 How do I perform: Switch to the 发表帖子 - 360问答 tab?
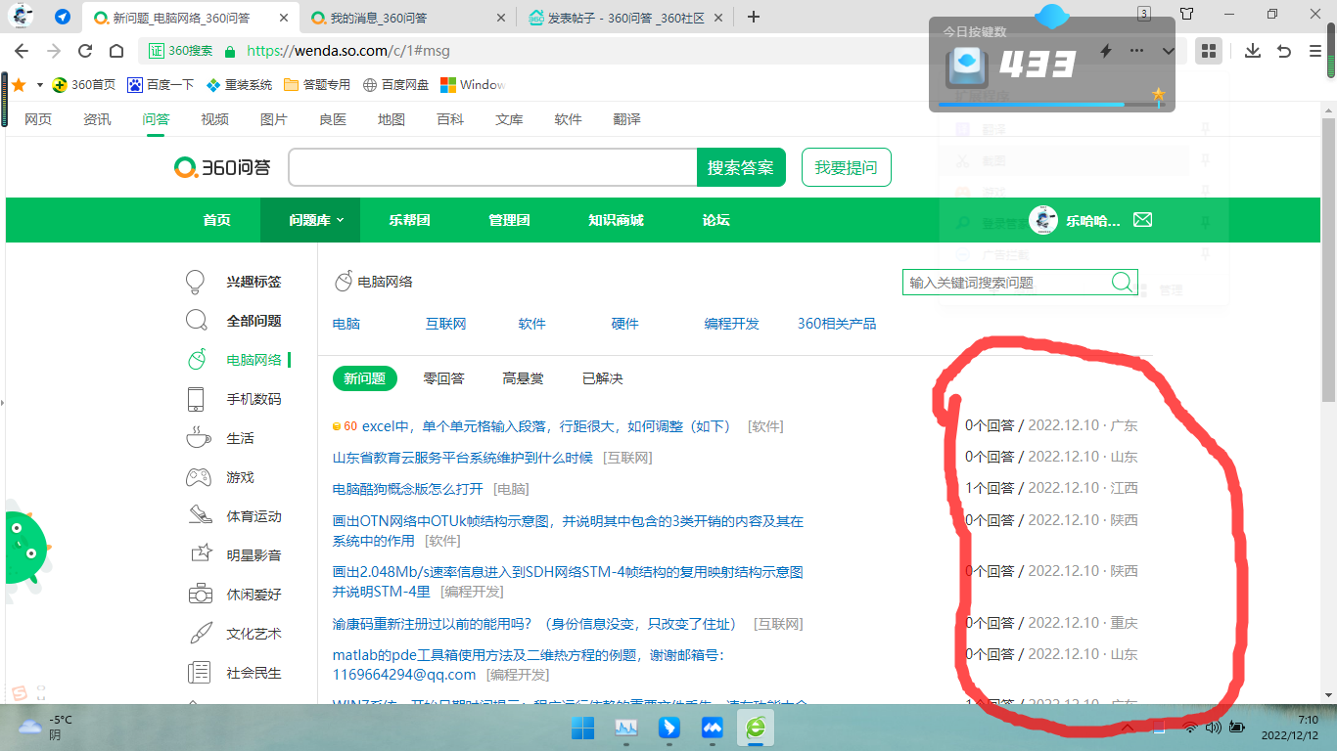pos(626,18)
